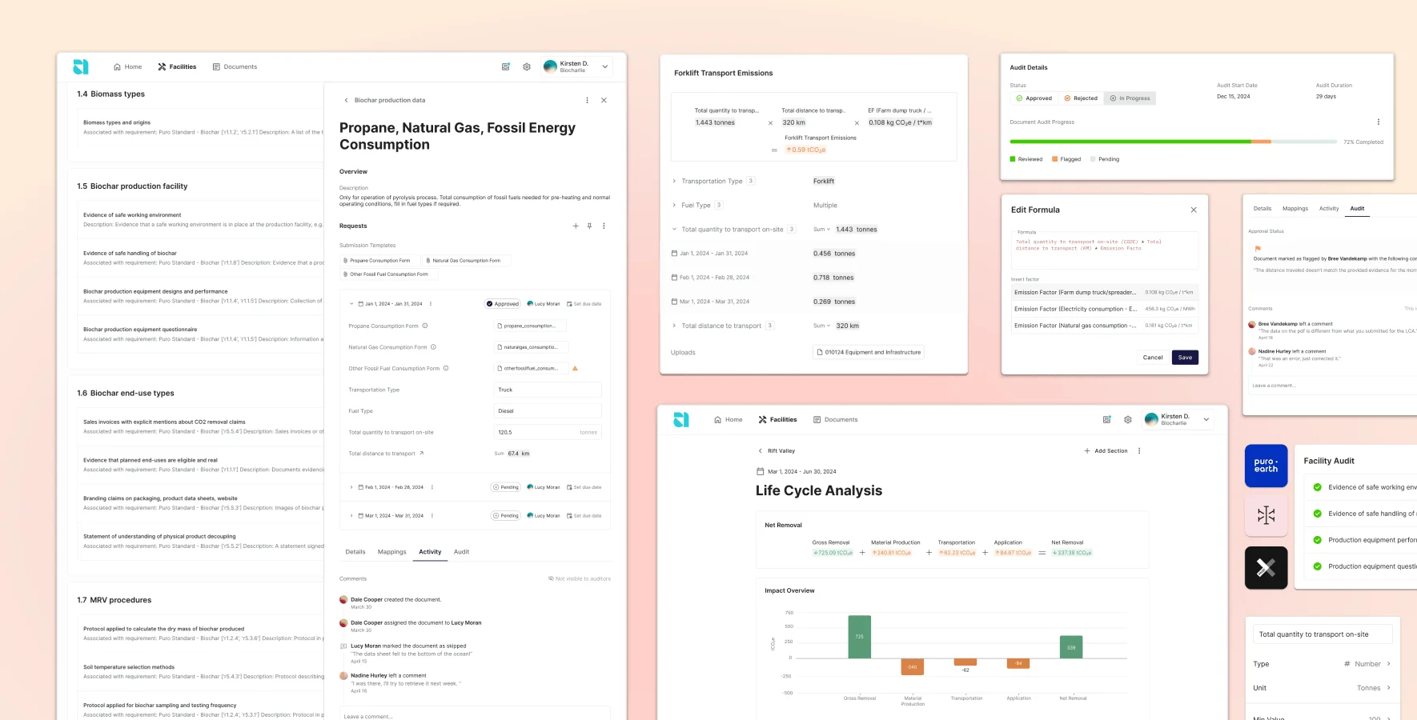Screen dimensions: 1417x720
Task: Click the Biocharlie logo mark
Action: 79,66
